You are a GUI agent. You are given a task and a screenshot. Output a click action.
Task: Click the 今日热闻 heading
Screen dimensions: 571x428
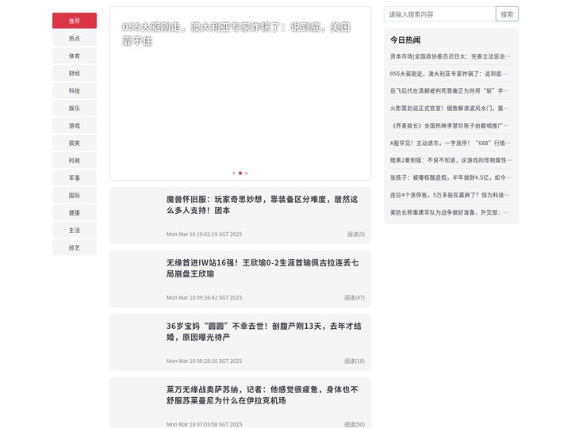pos(405,40)
